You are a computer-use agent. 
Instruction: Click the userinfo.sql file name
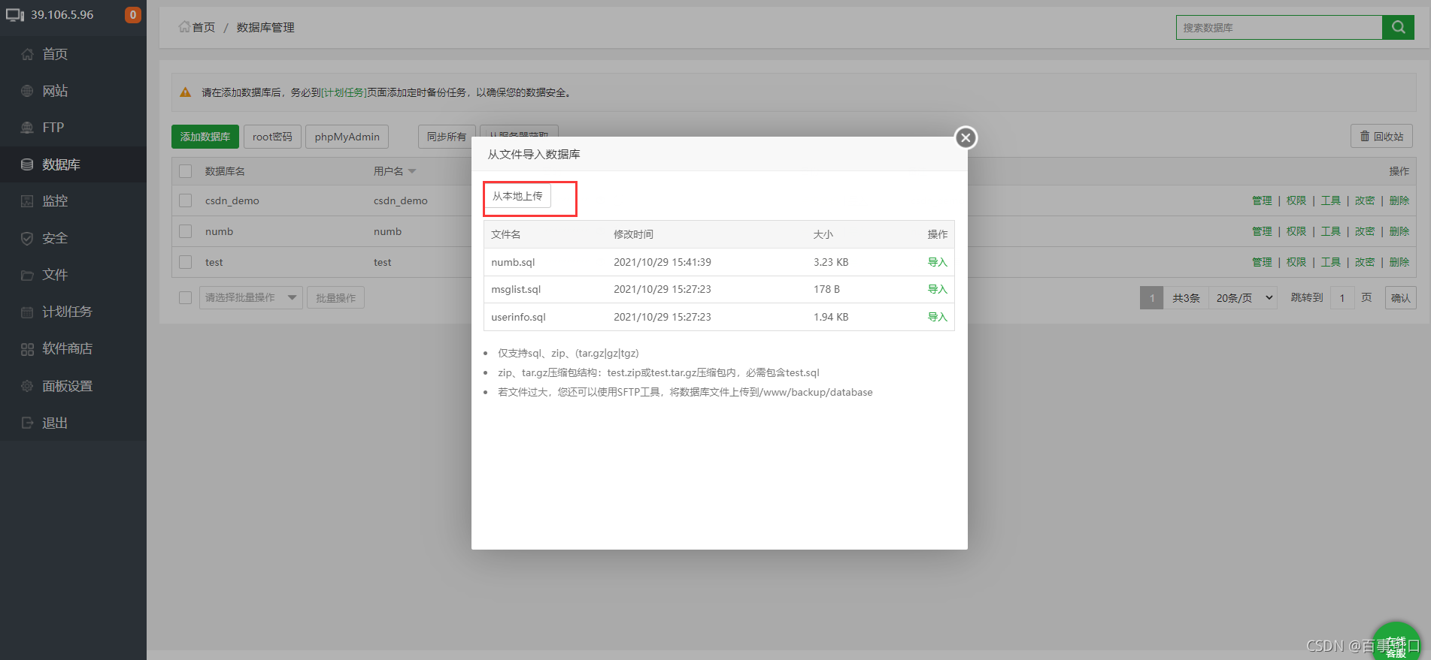click(518, 317)
